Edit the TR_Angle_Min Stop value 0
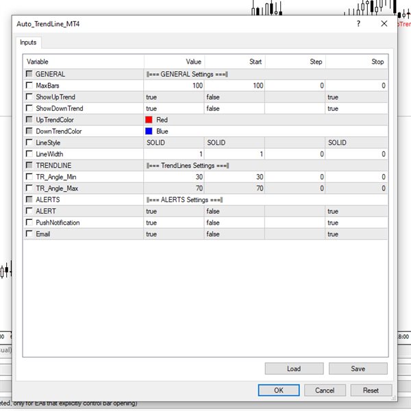This screenshot has height=411, width=411. point(356,177)
